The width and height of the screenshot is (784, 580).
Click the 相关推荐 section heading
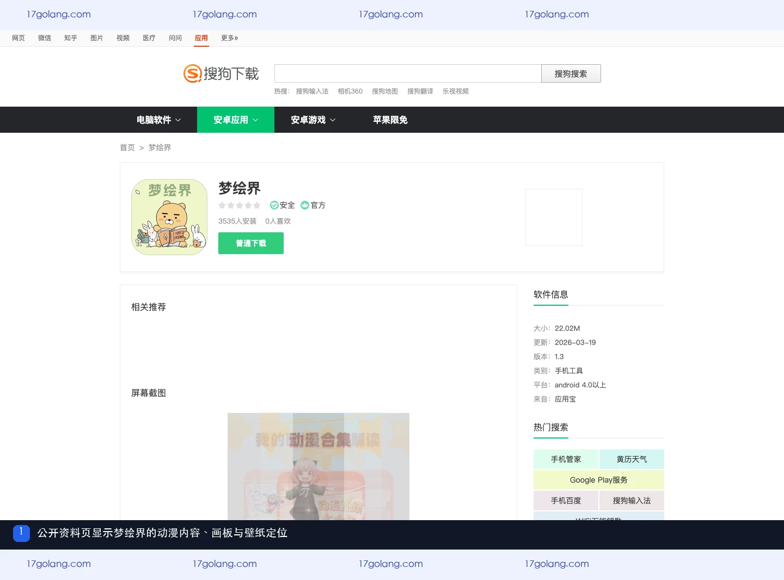149,307
